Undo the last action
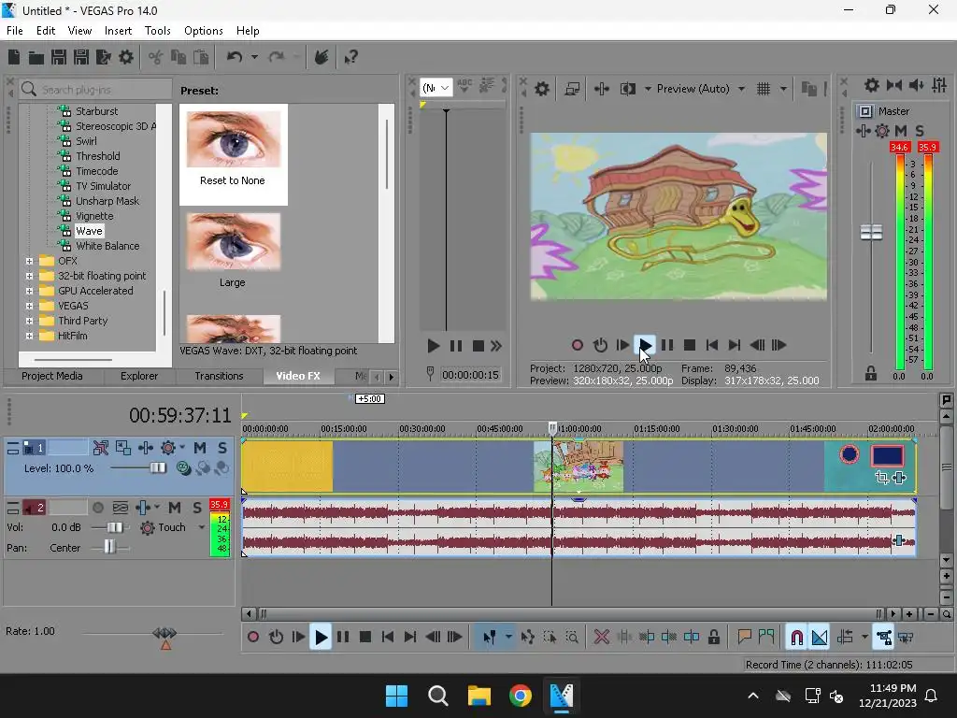The width and height of the screenshot is (957, 718). click(235, 57)
